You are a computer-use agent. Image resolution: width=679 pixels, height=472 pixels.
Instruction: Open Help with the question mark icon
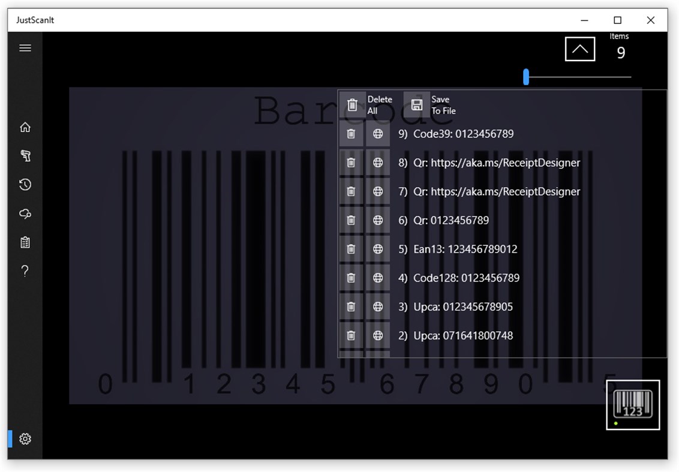(x=25, y=271)
